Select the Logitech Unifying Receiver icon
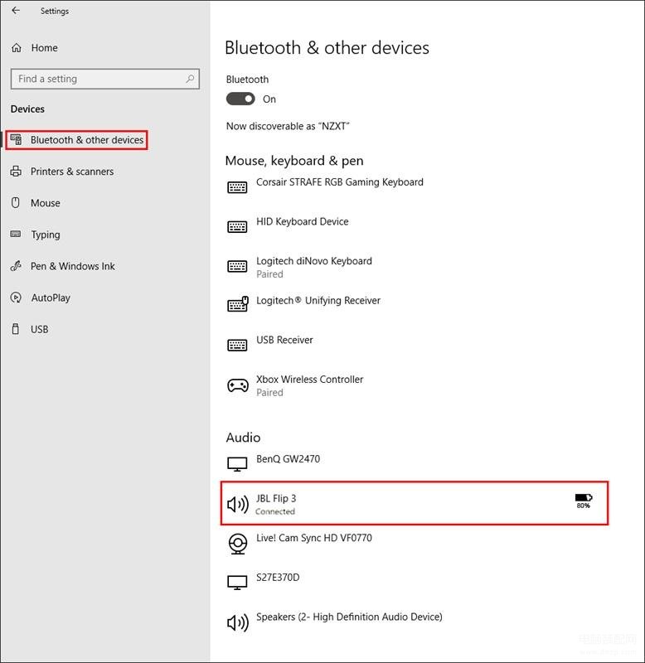645x663 pixels. (238, 303)
